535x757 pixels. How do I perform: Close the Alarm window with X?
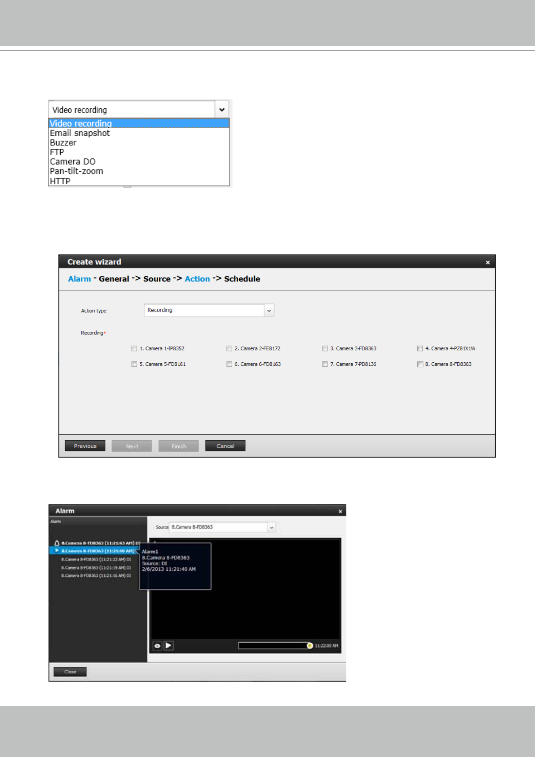pyautogui.click(x=340, y=511)
